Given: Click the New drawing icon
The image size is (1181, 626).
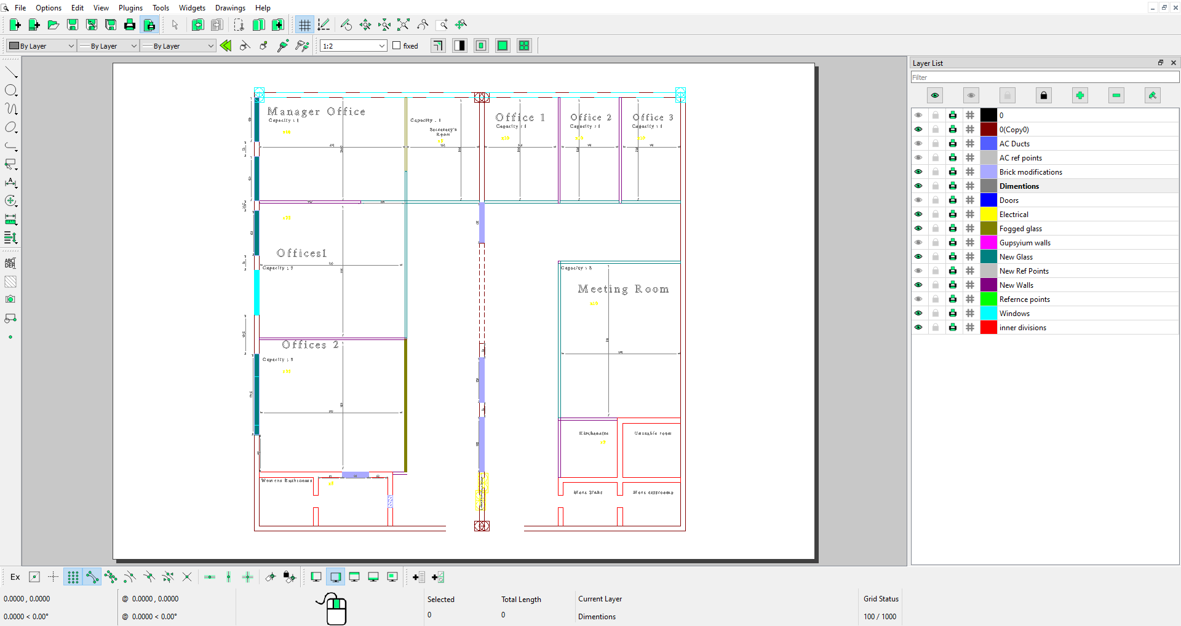Looking at the screenshot, I should tap(15, 25).
